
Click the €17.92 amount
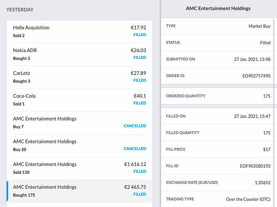coord(138,28)
